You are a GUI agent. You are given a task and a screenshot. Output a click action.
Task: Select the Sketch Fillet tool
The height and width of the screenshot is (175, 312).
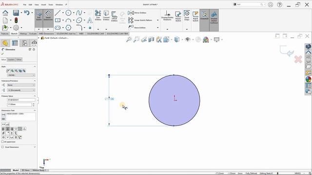[x=79, y=28]
